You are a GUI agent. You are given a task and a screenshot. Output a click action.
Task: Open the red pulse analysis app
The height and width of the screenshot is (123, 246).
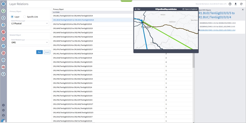[x=3, y=67]
